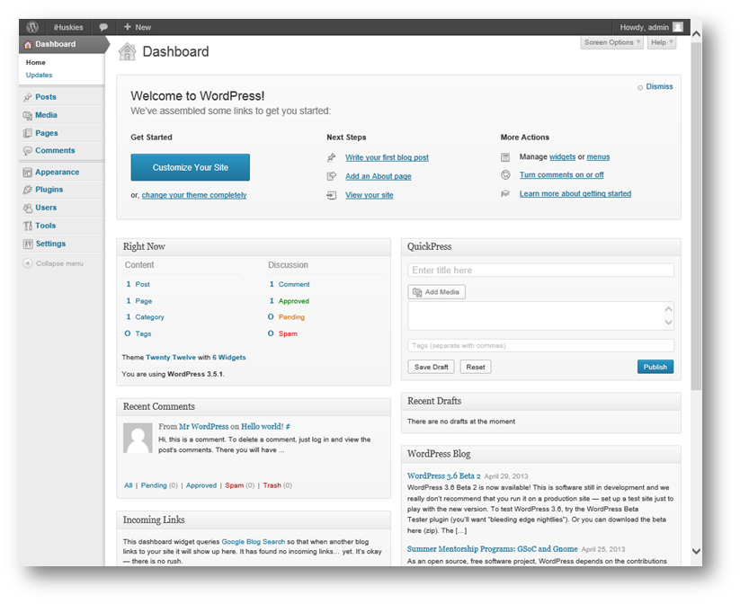Viewport: 740px width, 604px height.
Task: Click the Appearance icon in sidebar
Action: 28,173
